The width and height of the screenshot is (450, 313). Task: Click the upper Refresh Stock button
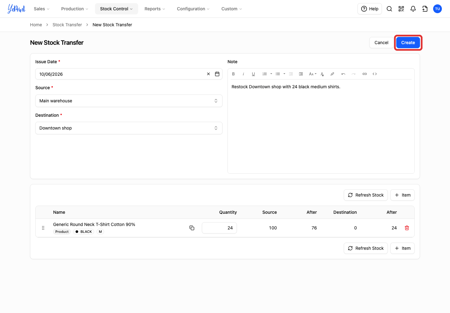point(366,195)
